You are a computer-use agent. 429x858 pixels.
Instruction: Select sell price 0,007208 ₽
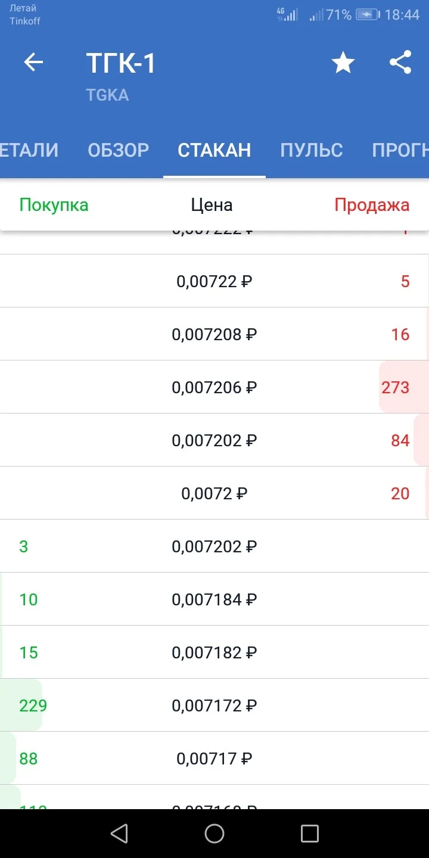coord(214,334)
